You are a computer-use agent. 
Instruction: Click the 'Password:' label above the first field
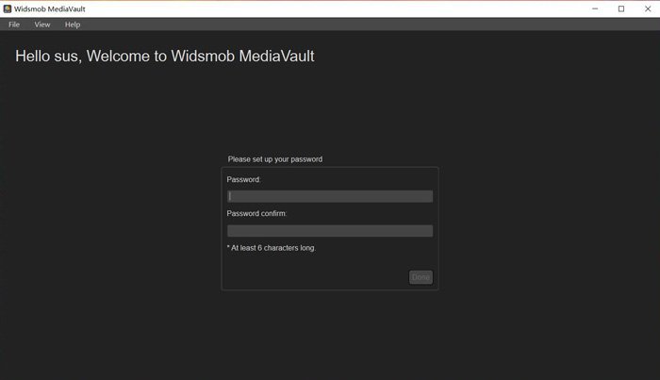pyautogui.click(x=243, y=180)
